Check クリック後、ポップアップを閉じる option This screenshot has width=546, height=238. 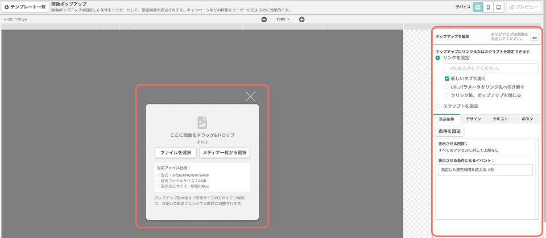point(447,95)
